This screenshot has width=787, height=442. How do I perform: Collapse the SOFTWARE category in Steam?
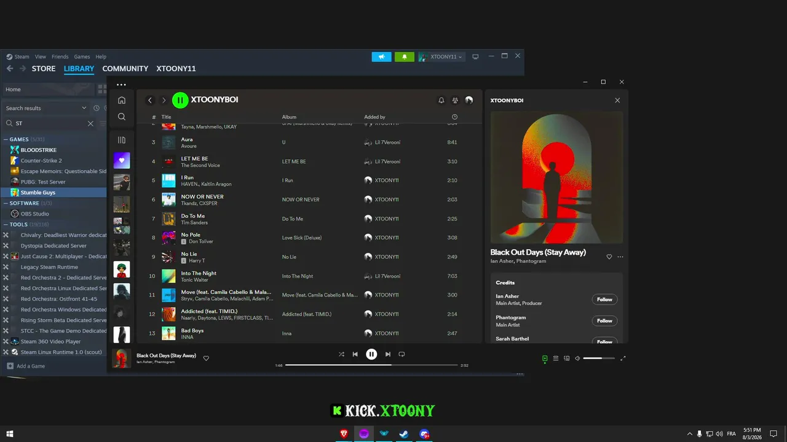(6, 203)
